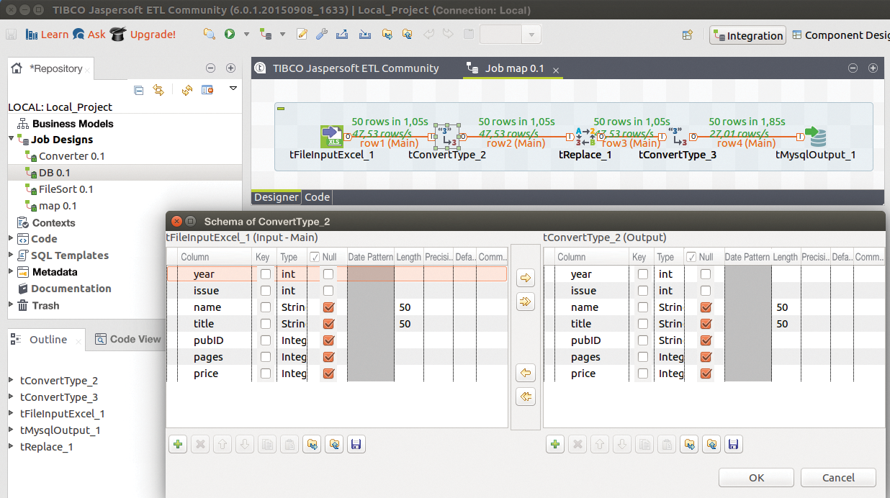Disable the Null checkbox for the price column
The height and width of the screenshot is (498, 890).
[329, 373]
